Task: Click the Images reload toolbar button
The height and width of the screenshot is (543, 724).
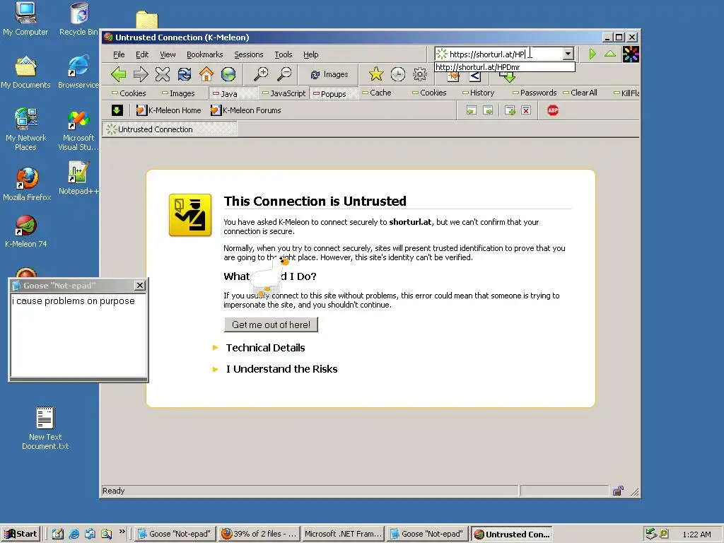Action: (x=329, y=74)
